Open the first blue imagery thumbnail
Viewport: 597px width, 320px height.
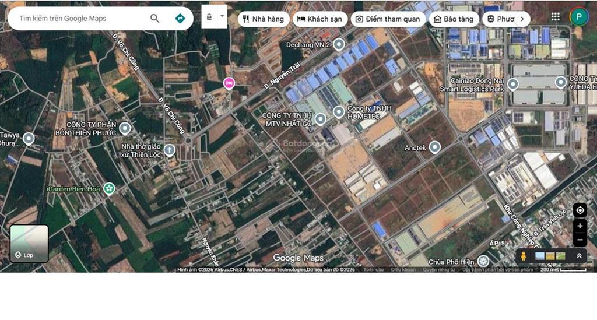(539, 256)
